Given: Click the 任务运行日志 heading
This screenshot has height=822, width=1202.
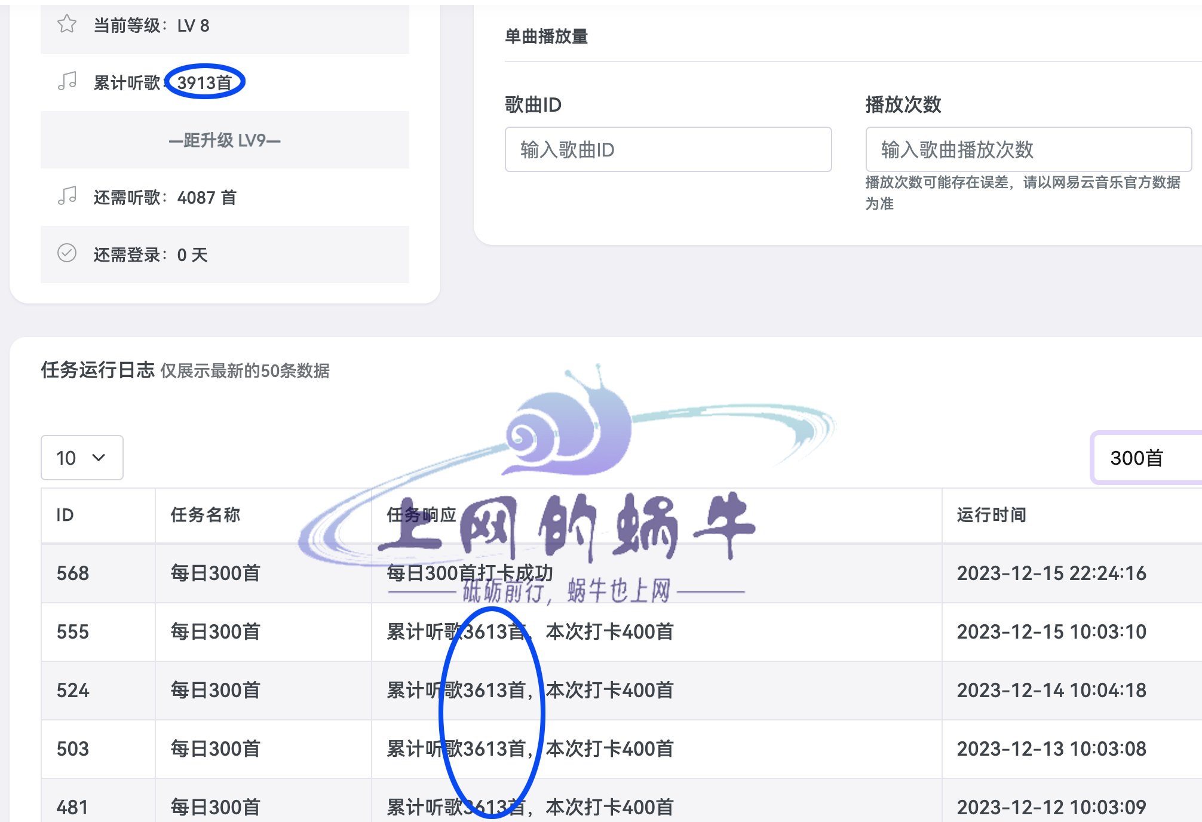Looking at the screenshot, I should pyautogui.click(x=98, y=370).
